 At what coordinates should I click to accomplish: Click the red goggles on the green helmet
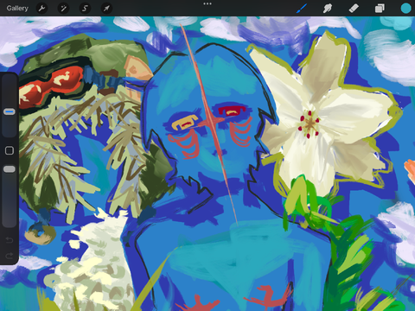pos(50,86)
